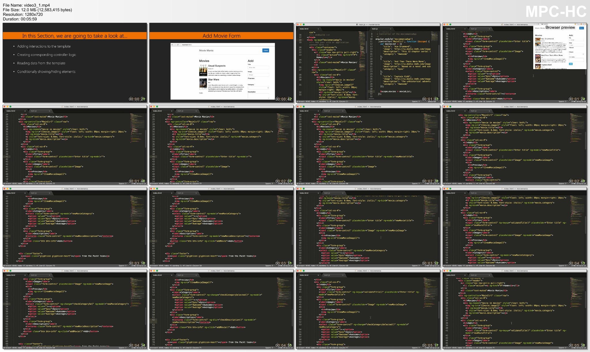Click 'Spaces: 2' status indicator in 00:01:24 frame
Viewport: 590px width, 352px height.
point(562,101)
